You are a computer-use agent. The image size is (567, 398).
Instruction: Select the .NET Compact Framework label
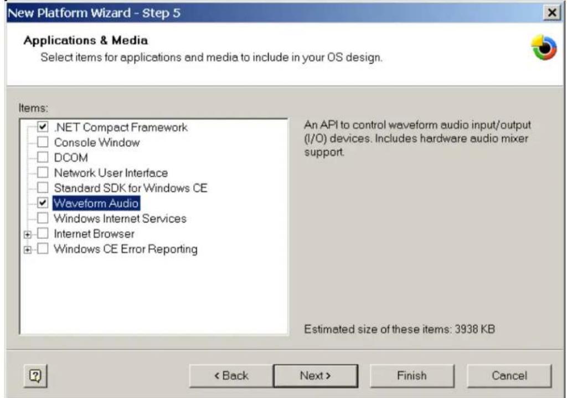tap(121, 127)
